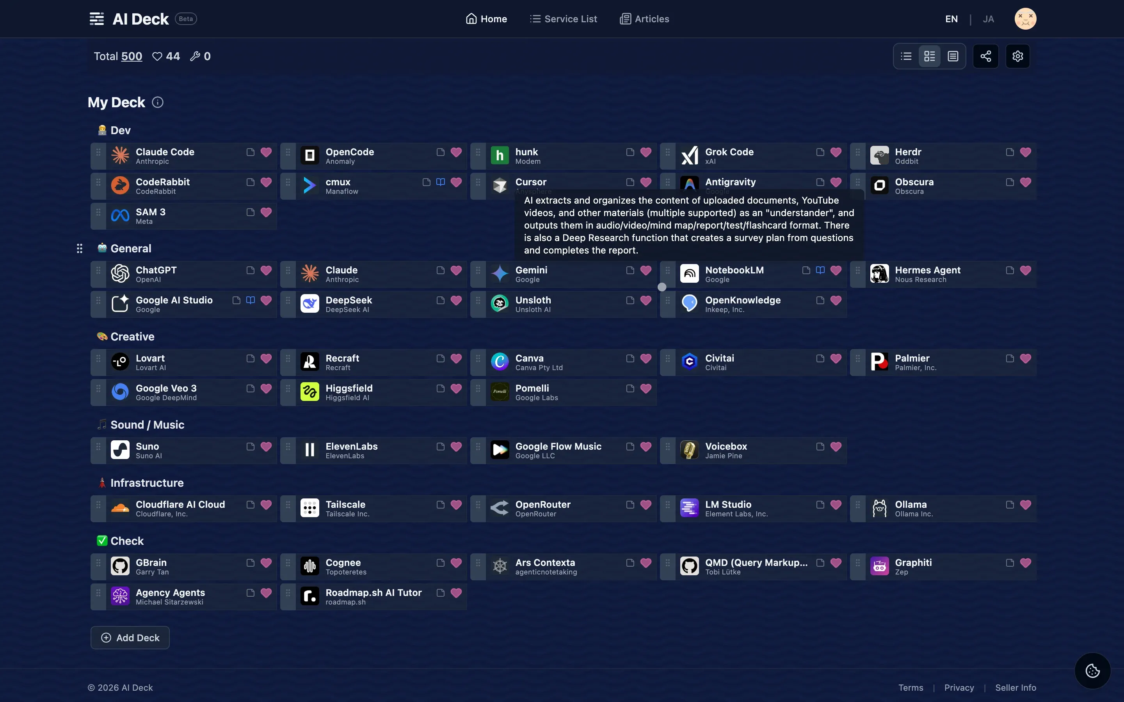Click the Ollama llama logo

click(x=879, y=509)
